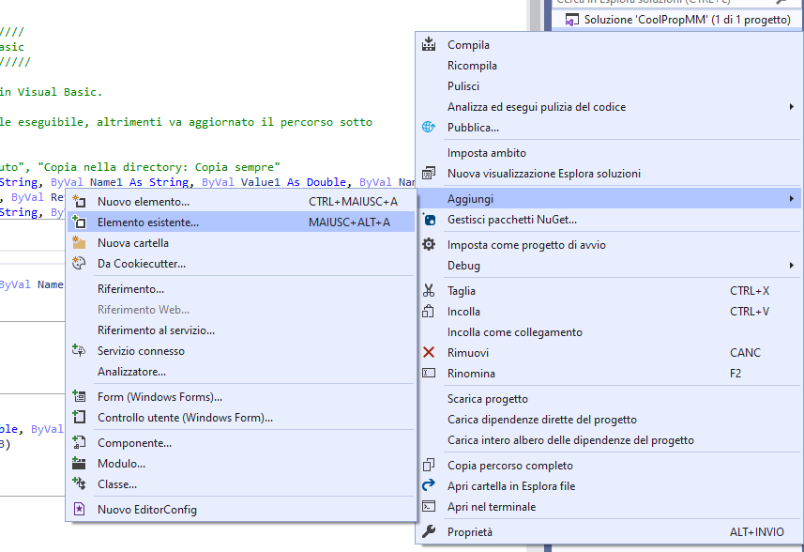Open Proprietà of the project
This screenshot has width=804, height=552.
click(x=609, y=532)
